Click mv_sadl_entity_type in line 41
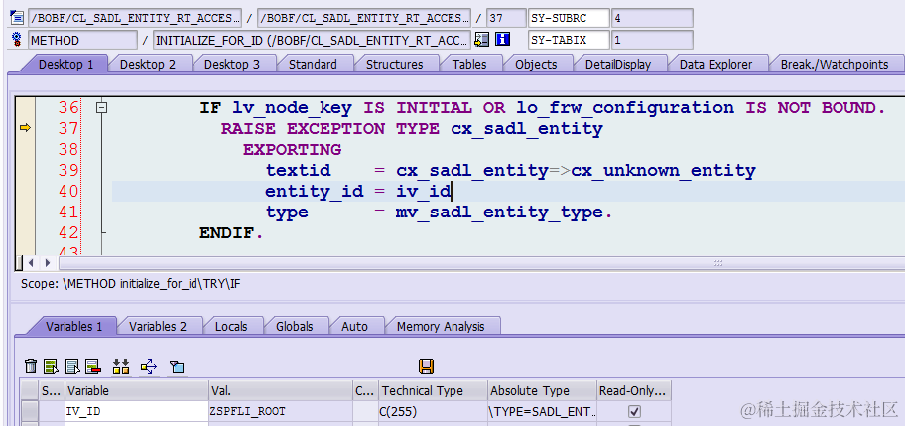The image size is (905, 426). click(x=499, y=213)
